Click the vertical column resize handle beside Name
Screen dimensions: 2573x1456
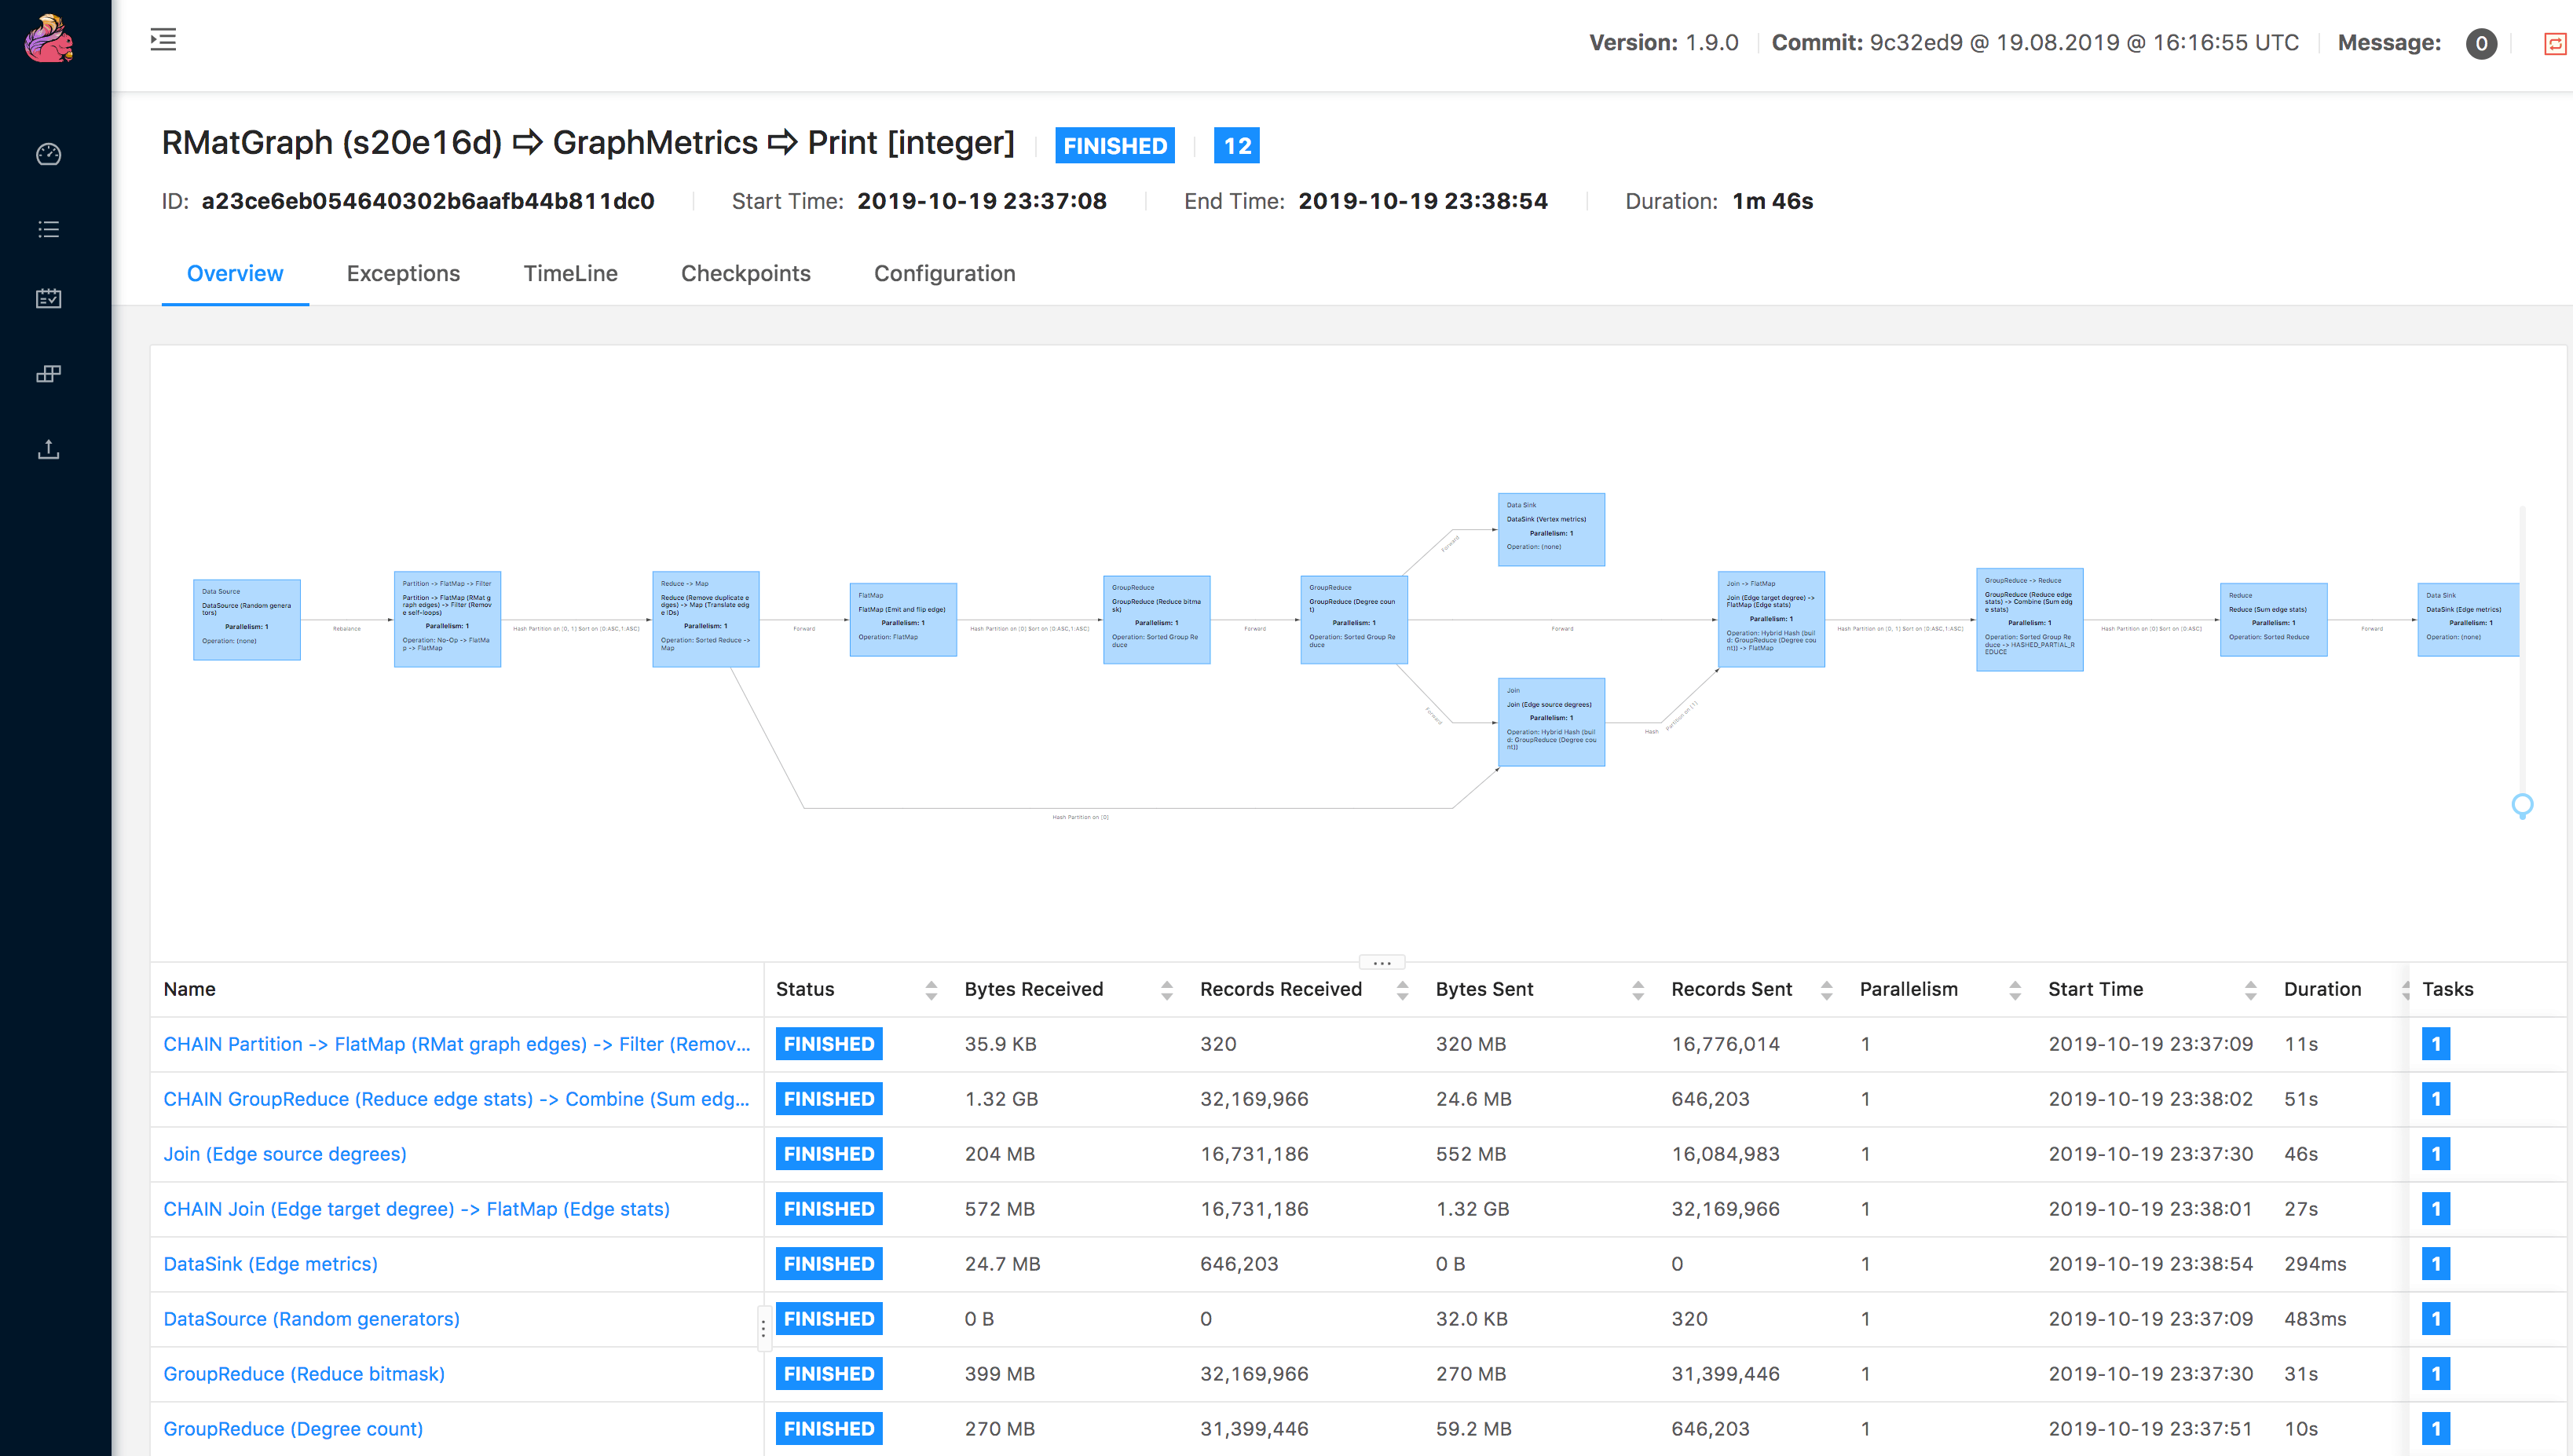(763, 1329)
